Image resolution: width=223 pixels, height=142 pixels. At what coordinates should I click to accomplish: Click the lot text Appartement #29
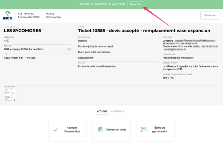tap(20, 58)
